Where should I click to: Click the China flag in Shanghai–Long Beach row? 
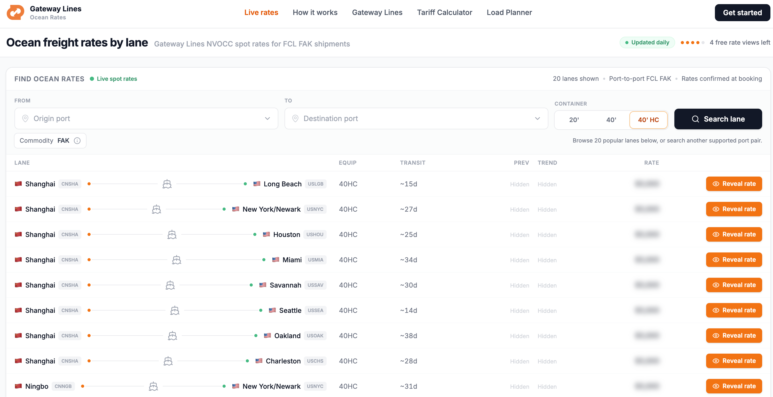pyautogui.click(x=18, y=184)
